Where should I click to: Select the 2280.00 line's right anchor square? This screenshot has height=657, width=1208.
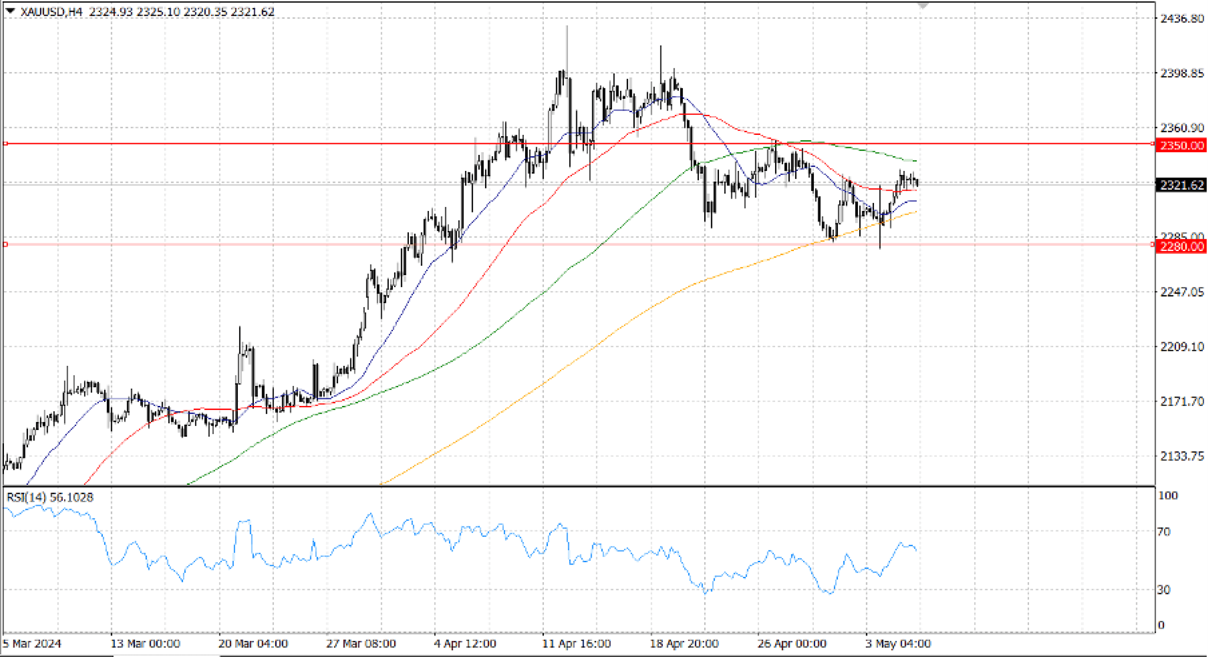click(x=1153, y=244)
